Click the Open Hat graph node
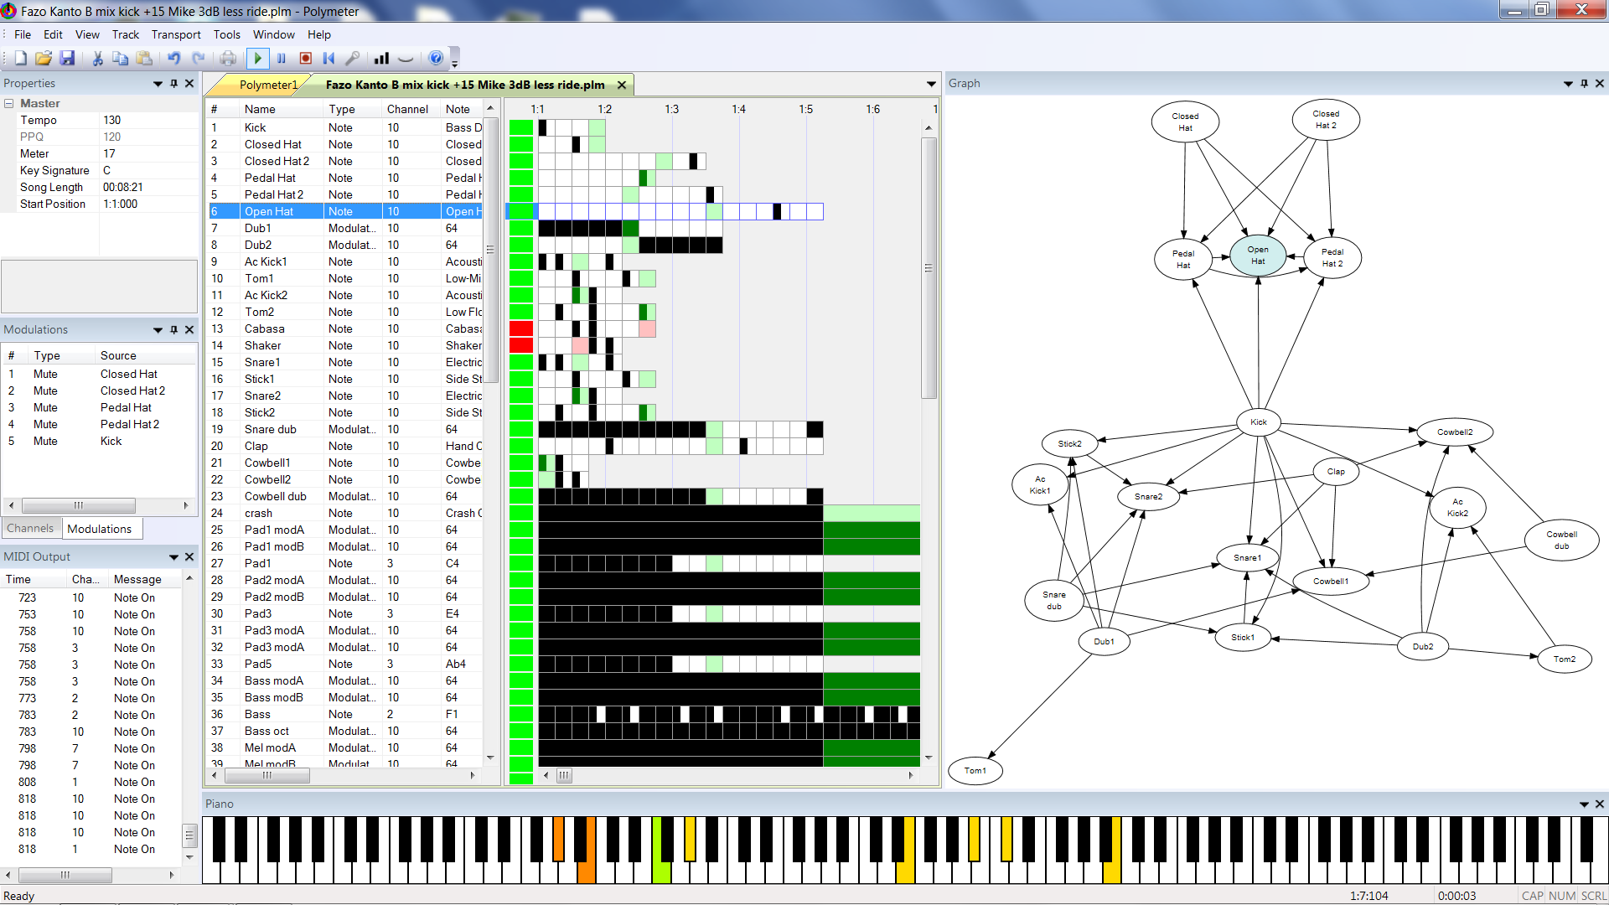 click(1257, 256)
